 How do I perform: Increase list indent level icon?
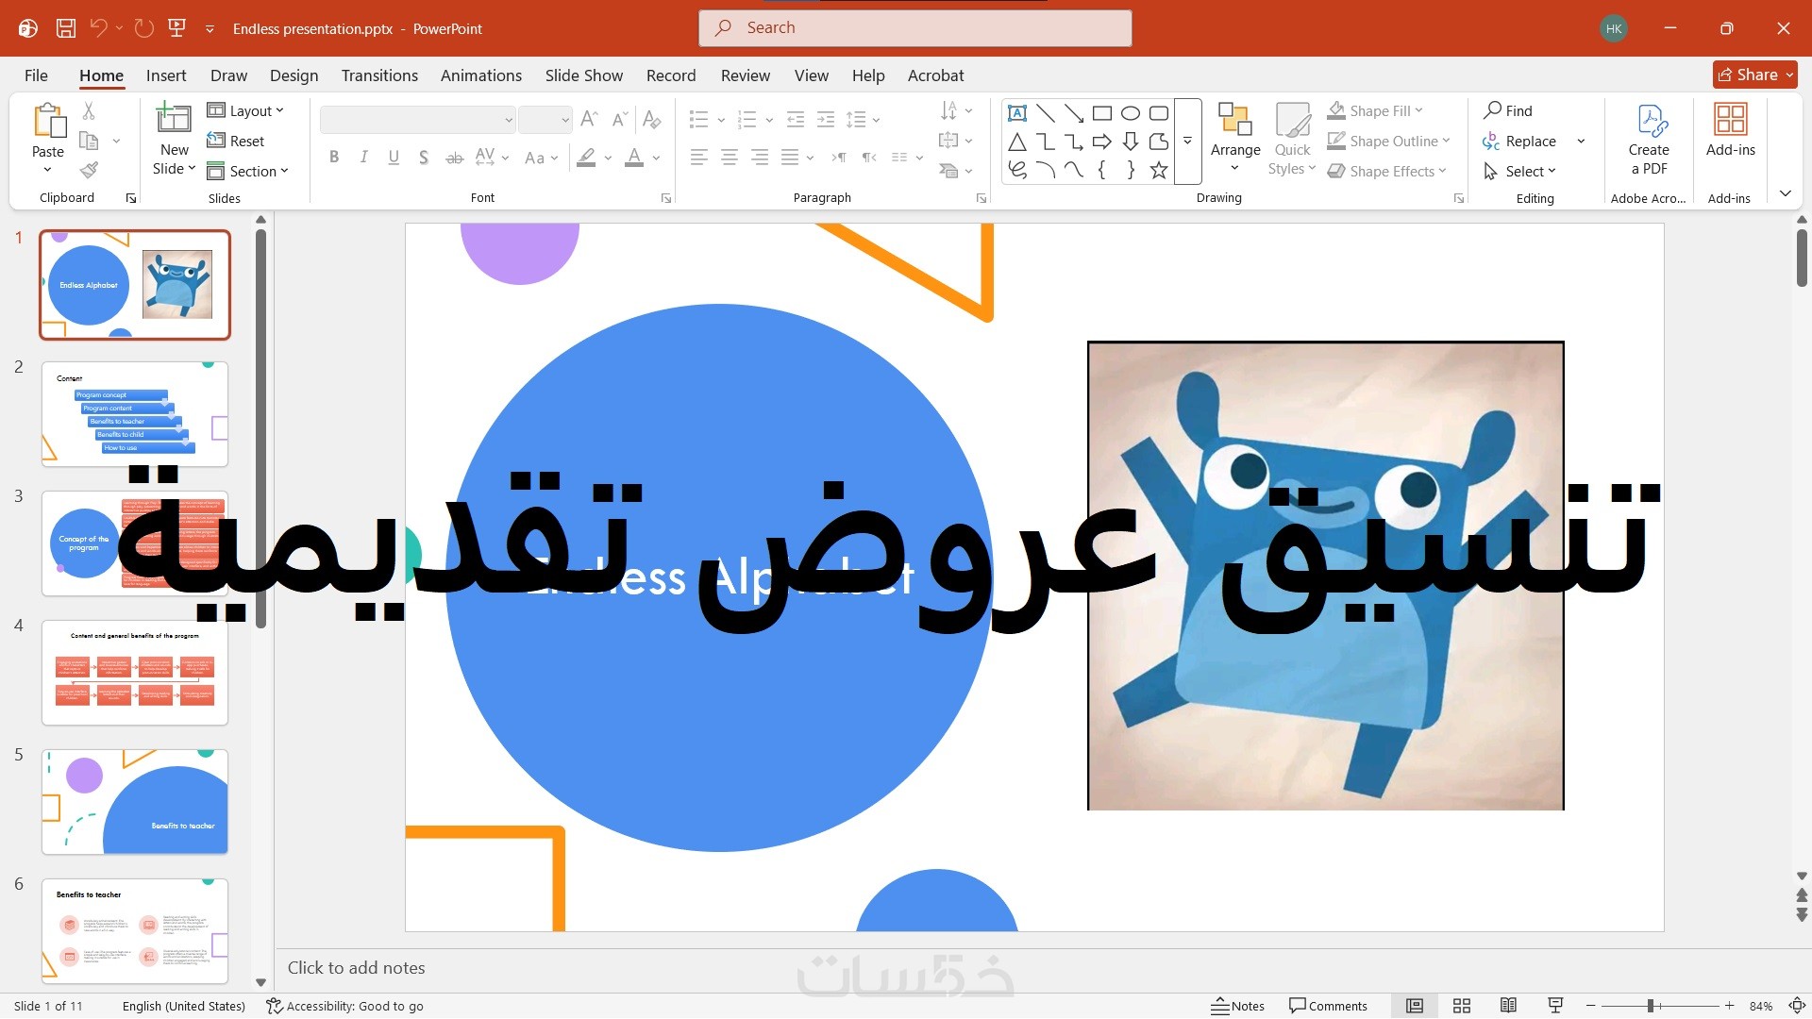pyautogui.click(x=826, y=119)
